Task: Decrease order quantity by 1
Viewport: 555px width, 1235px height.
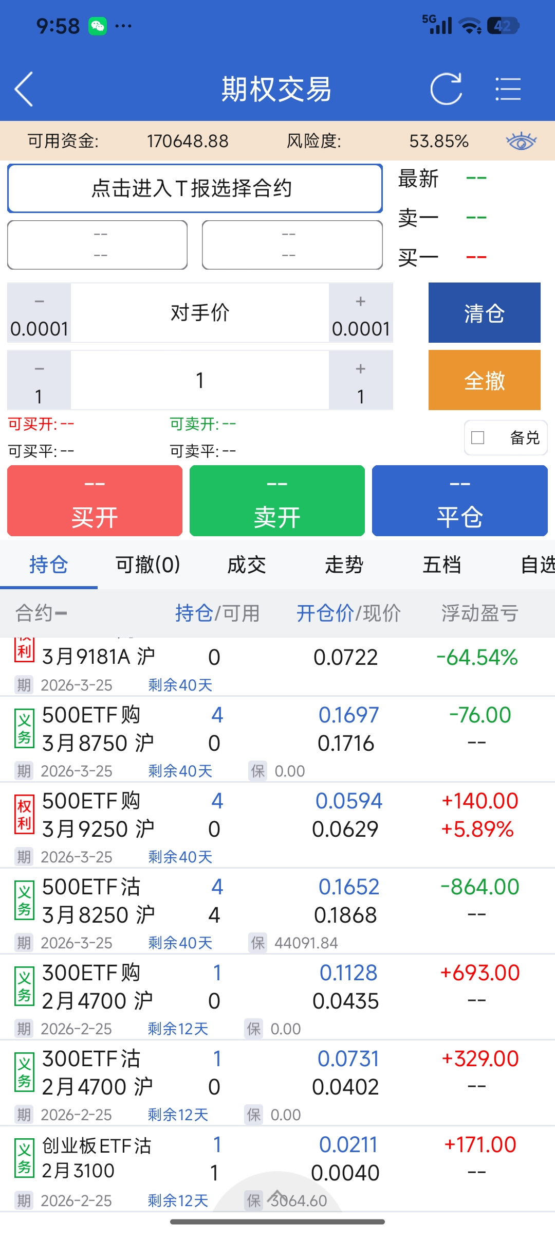Action: pos(39,381)
